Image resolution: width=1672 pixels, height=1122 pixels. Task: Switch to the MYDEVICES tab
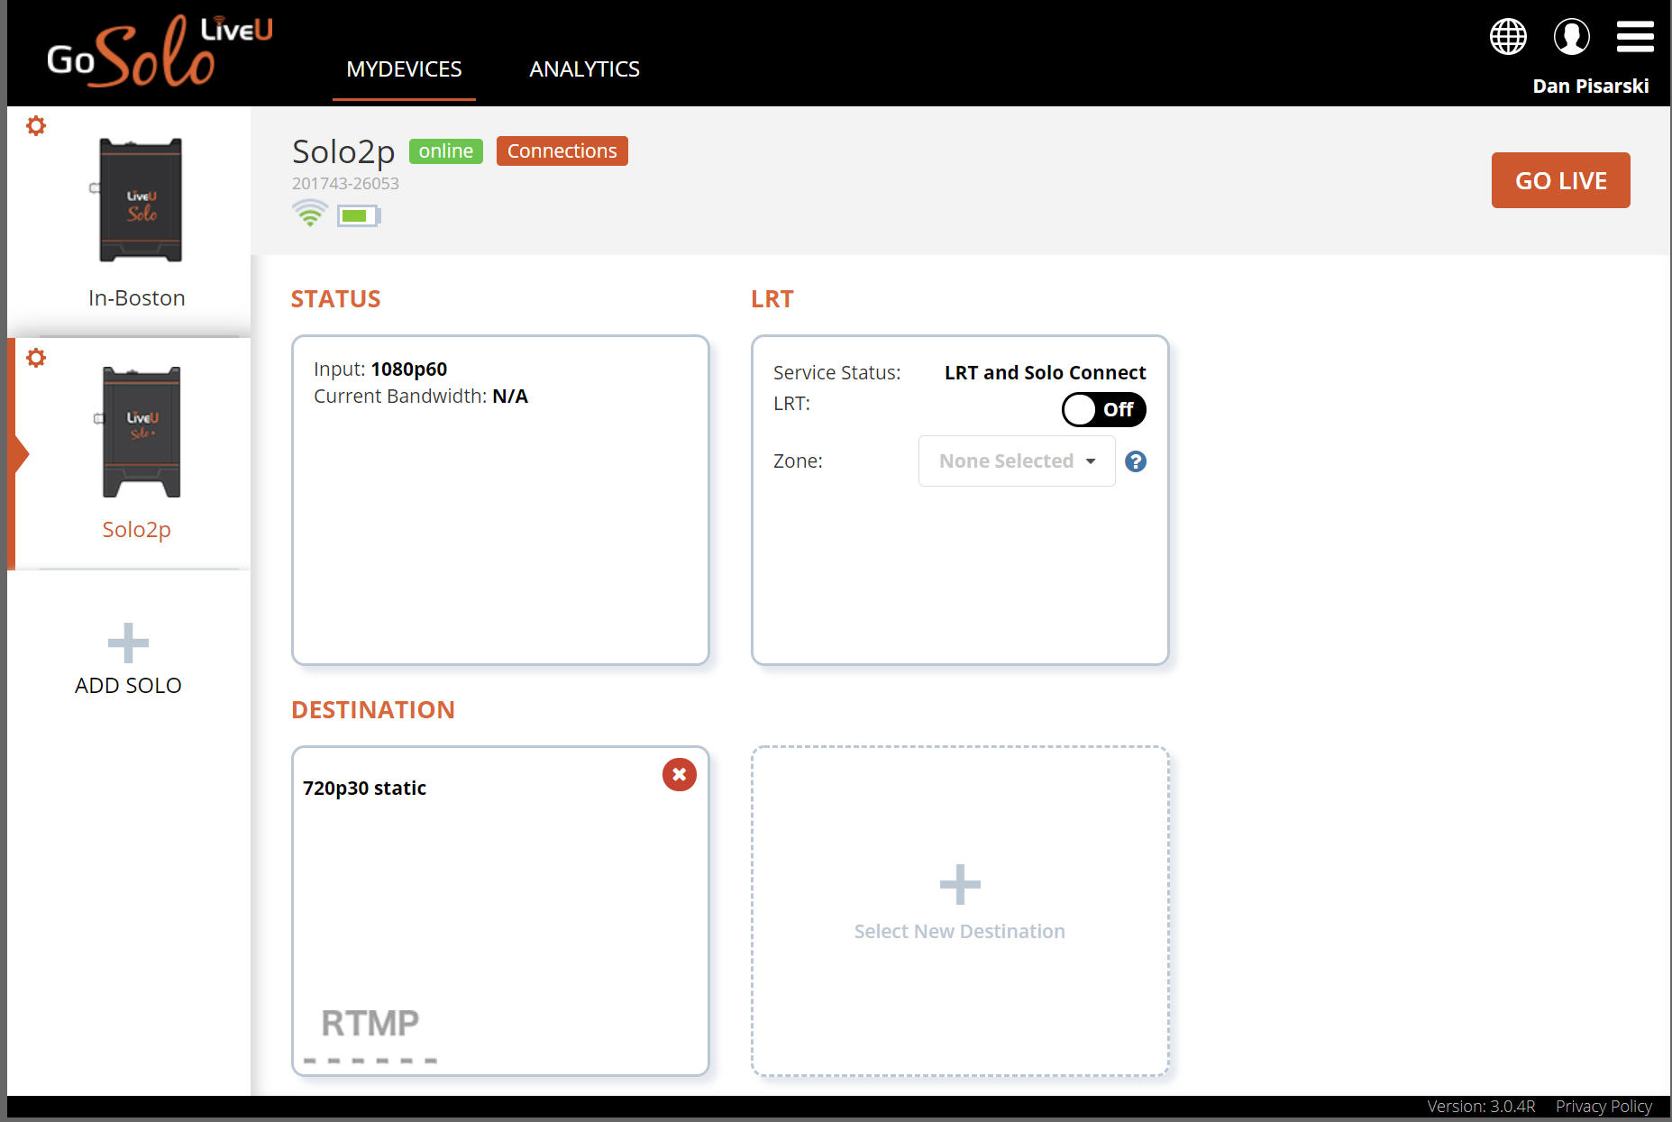click(404, 69)
